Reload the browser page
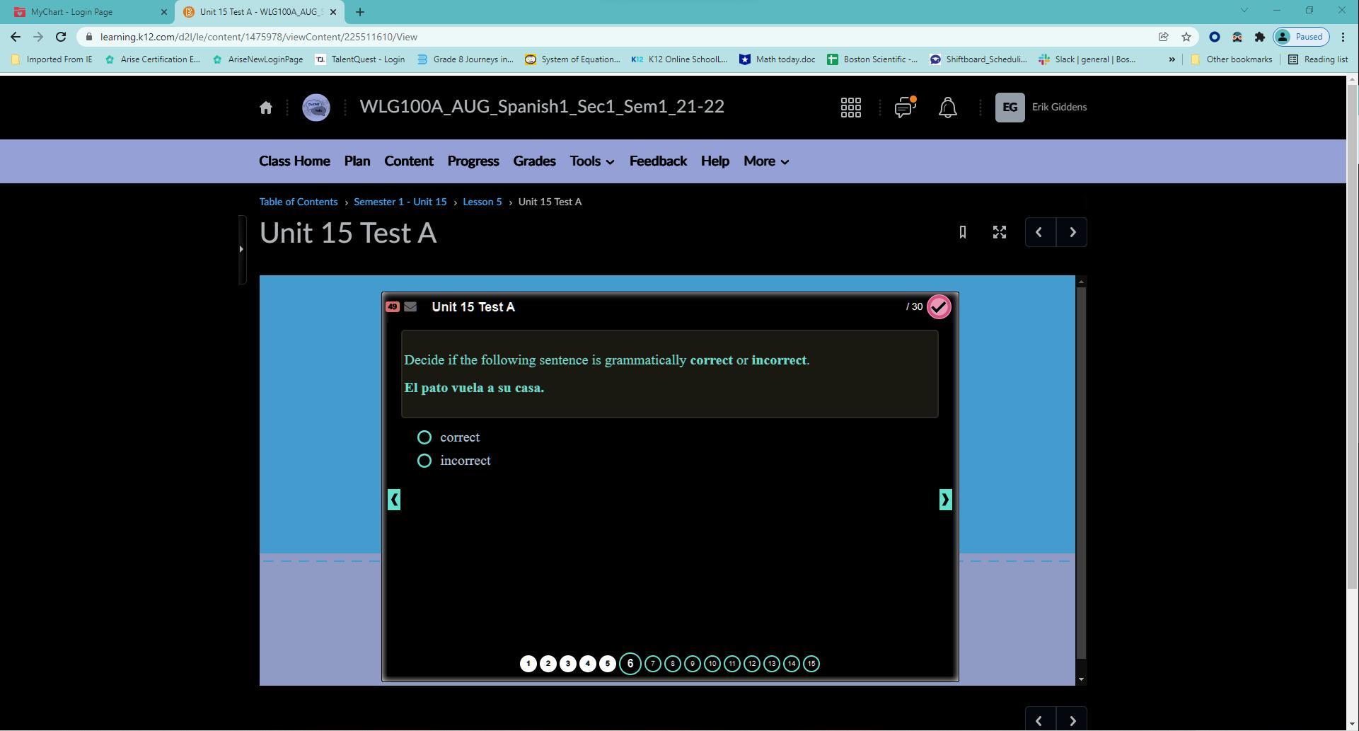The image size is (1359, 731). pyautogui.click(x=61, y=37)
